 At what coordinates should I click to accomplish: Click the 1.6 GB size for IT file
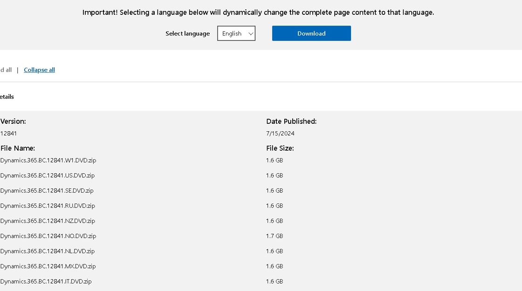pos(275,281)
